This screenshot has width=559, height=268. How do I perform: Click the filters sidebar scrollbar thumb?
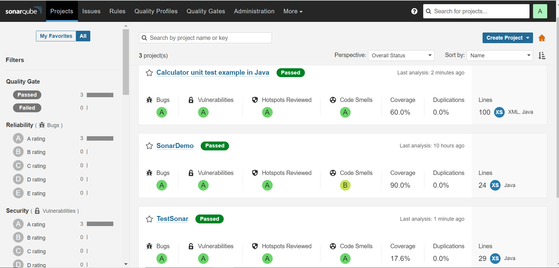pyautogui.click(x=126, y=62)
